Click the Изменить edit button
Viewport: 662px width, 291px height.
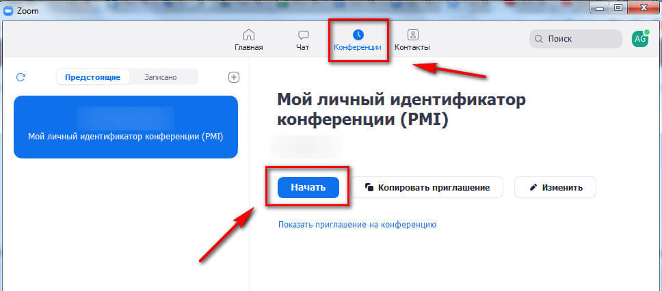click(555, 187)
